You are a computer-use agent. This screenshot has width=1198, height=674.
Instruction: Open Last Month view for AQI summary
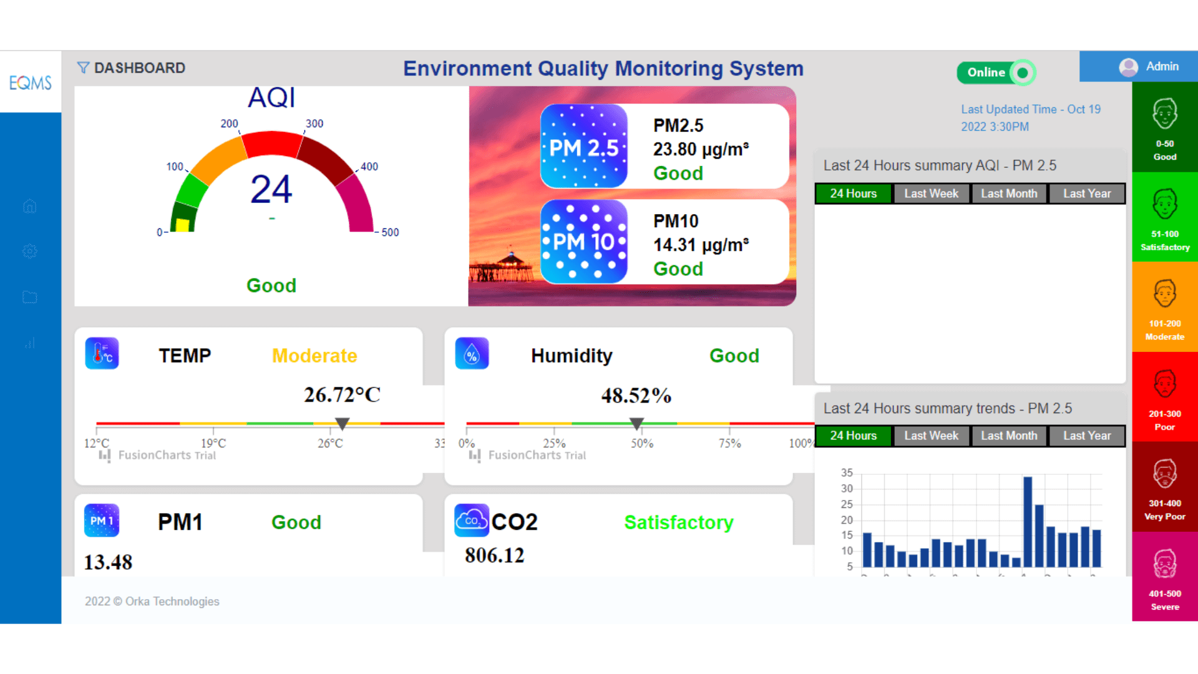[x=1009, y=193]
